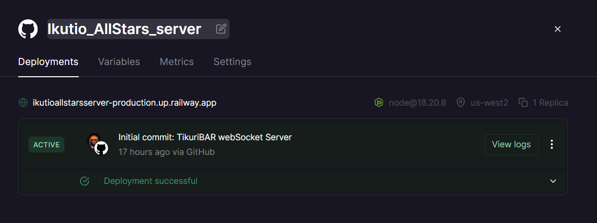Click the replica copy icon
Viewport: 597px width, 223px height.
pos(523,103)
